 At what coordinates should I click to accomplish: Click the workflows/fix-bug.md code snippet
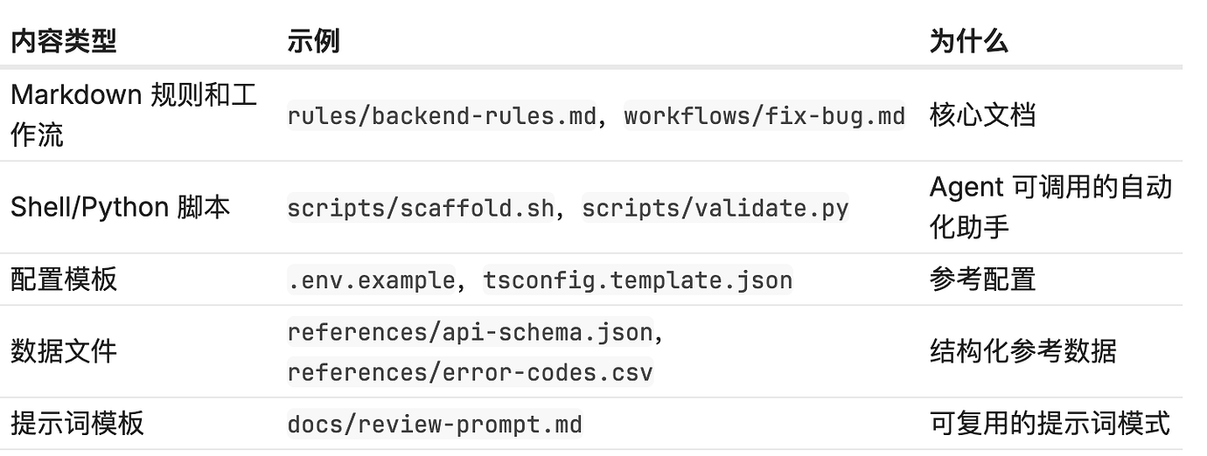click(764, 115)
